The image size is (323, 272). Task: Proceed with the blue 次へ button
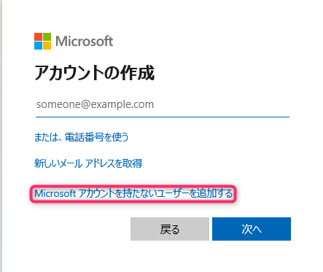pyautogui.click(x=252, y=229)
